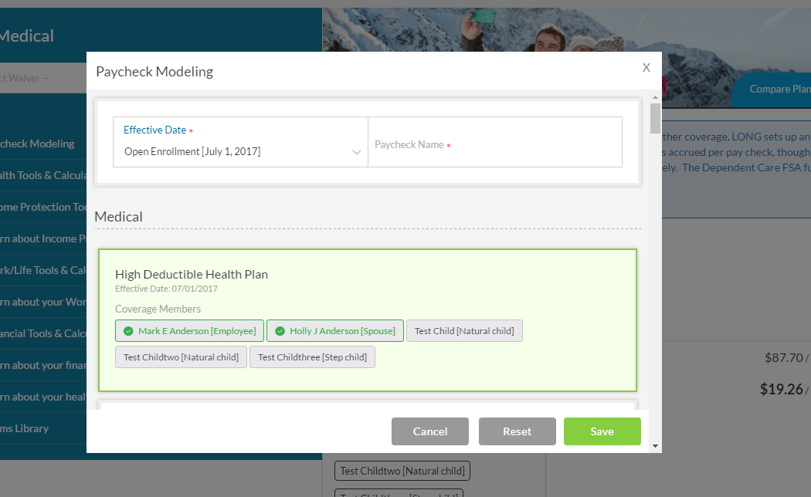The width and height of the screenshot is (811, 497).
Task: Click green check icon beside Mark E Anderson
Action: (x=128, y=331)
